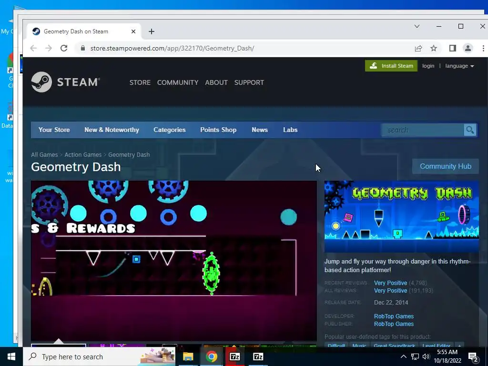Click the volume speaker tray icon
This screenshot has height=366, width=488.
click(426, 356)
